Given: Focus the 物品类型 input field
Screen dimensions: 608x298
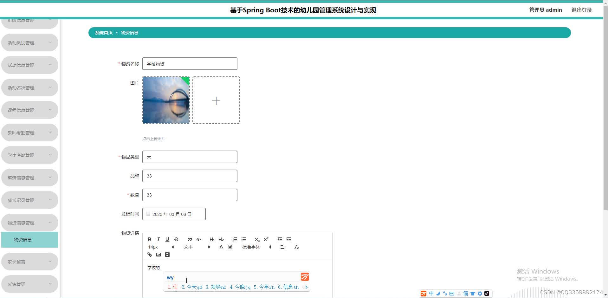Looking at the screenshot, I should [190, 157].
